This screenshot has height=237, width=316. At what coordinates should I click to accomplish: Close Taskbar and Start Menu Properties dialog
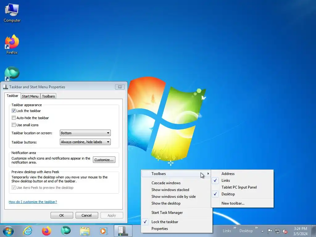pyautogui.click(x=120, y=87)
